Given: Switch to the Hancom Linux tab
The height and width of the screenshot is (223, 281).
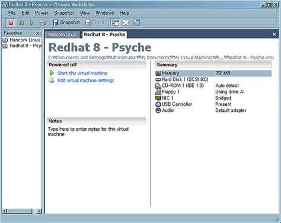Looking at the screenshot, I should (x=62, y=34).
